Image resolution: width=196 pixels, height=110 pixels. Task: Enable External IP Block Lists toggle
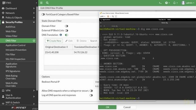(66, 31)
